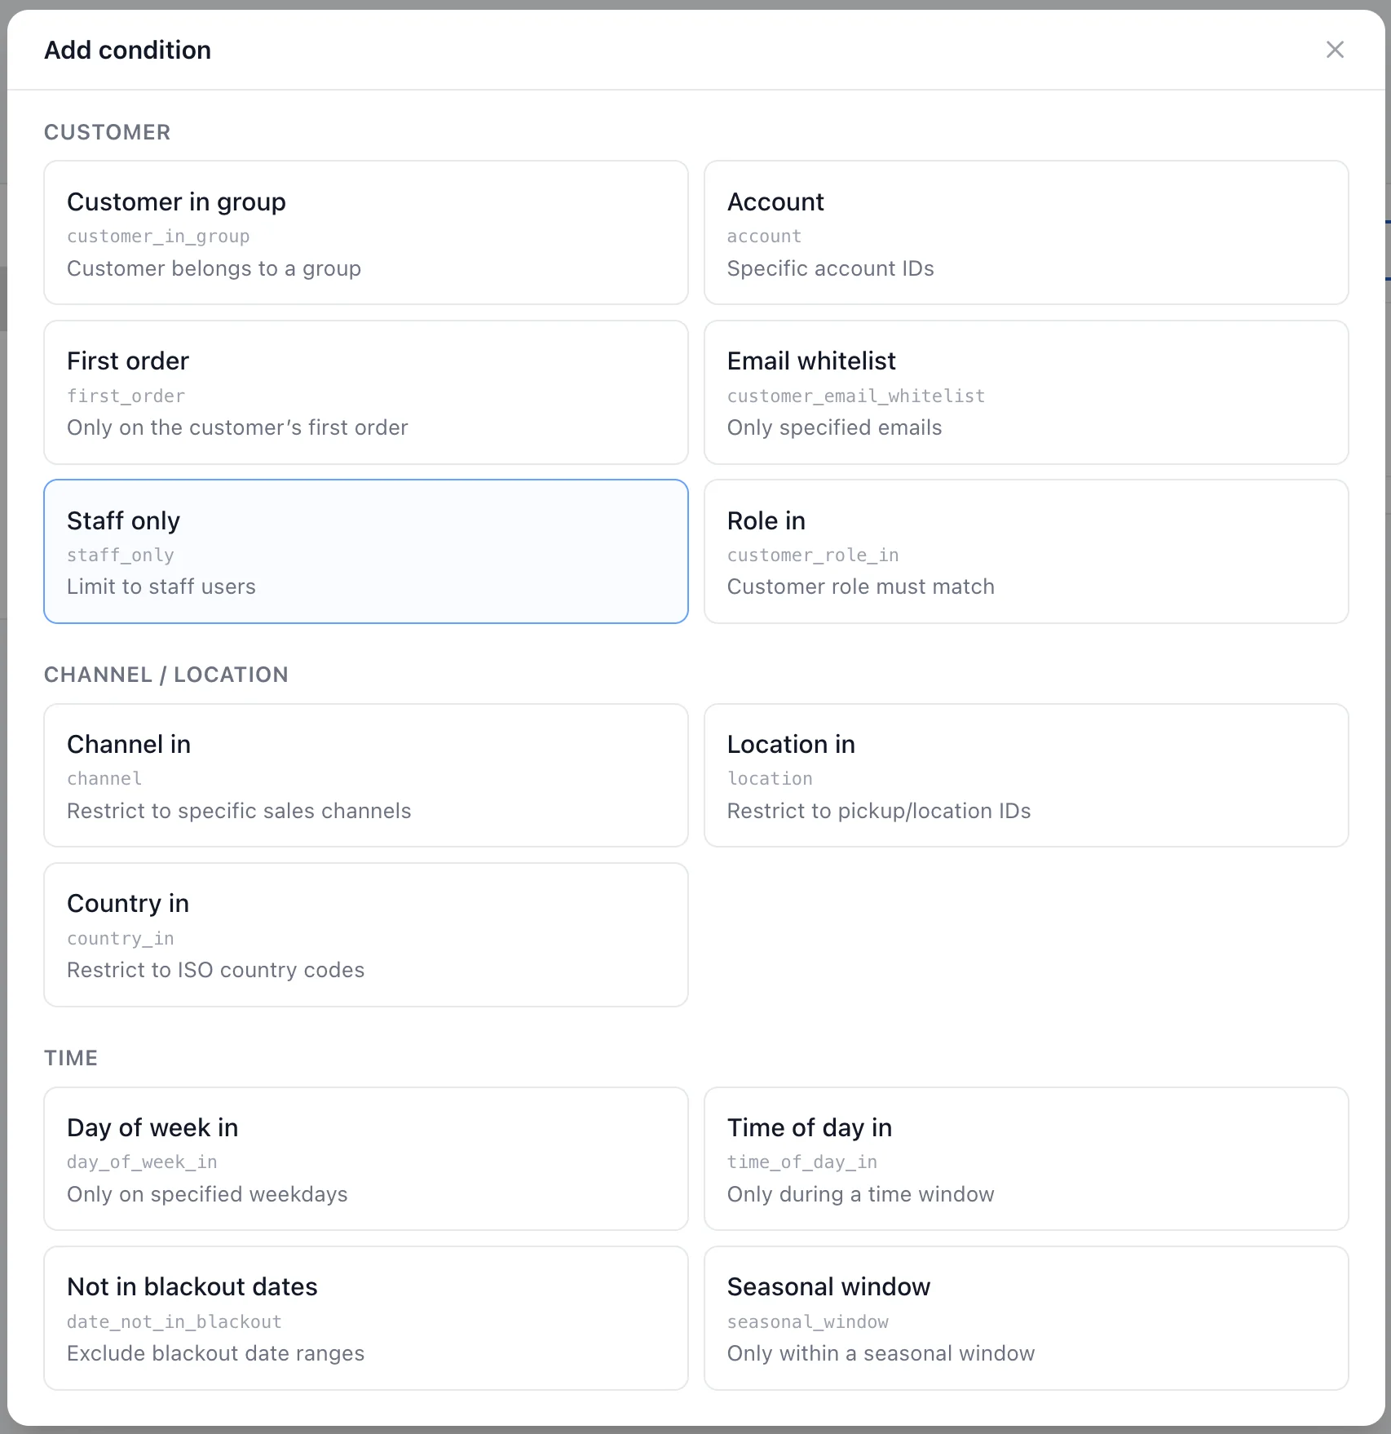The width and height of the screenshot is (1391, 1434).
Task: Choose the Account condition card
Action: [x=1026, y=232]
